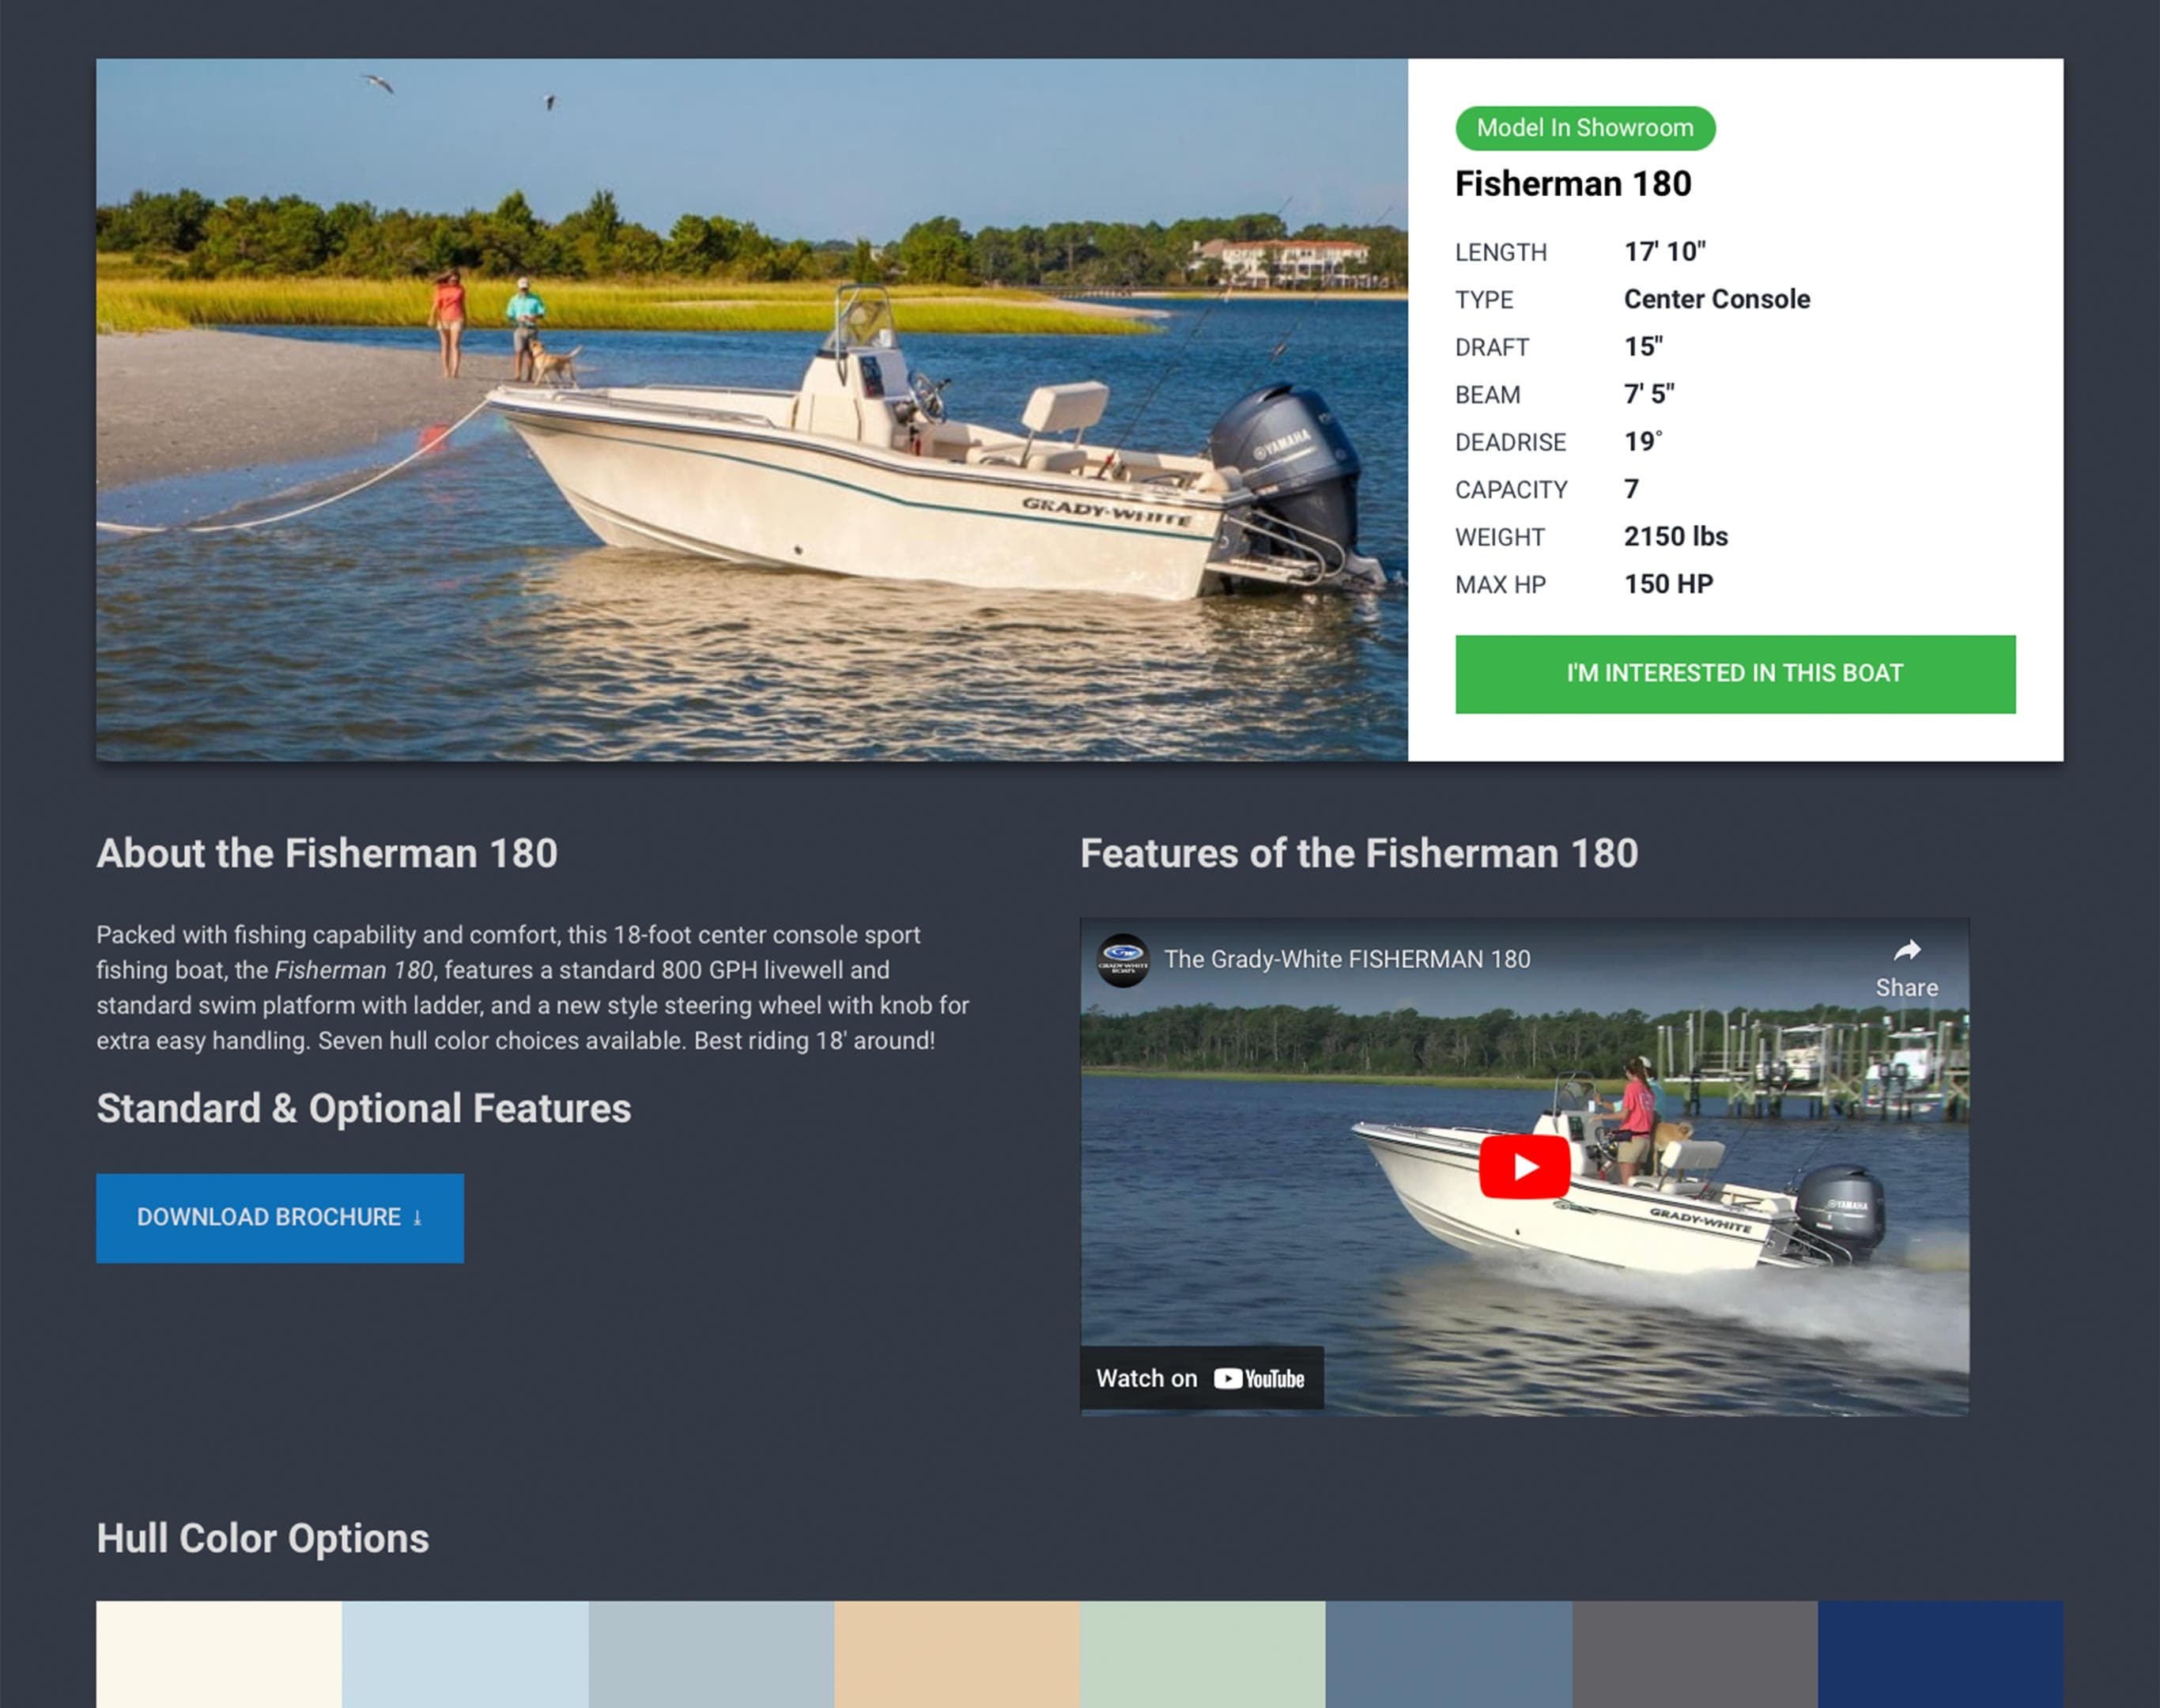Click the Download Brochure button

point(280,1218)
